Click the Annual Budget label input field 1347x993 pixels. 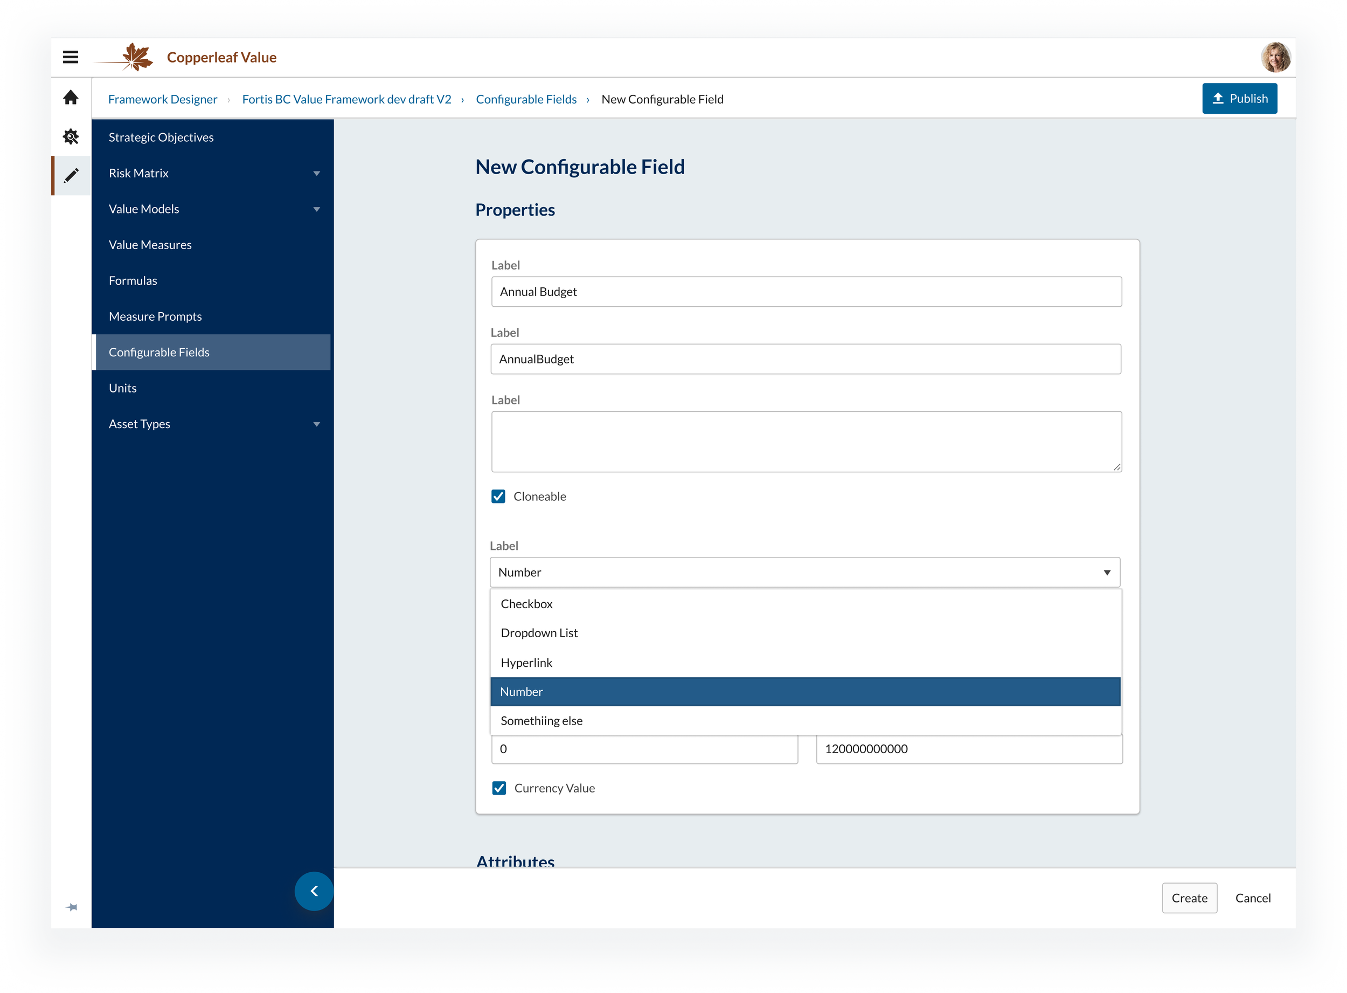pos(806,292)
